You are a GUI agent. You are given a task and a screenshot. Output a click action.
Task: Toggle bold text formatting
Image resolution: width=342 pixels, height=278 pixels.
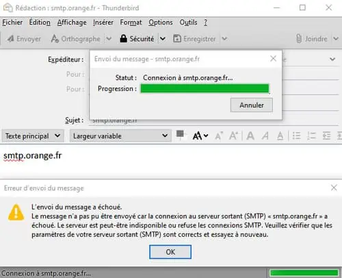250,136
